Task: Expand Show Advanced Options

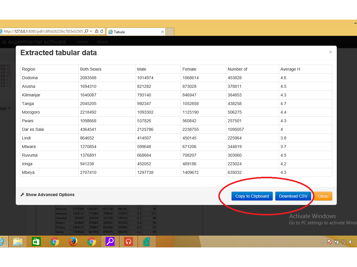Action: (x=47, y=195)
